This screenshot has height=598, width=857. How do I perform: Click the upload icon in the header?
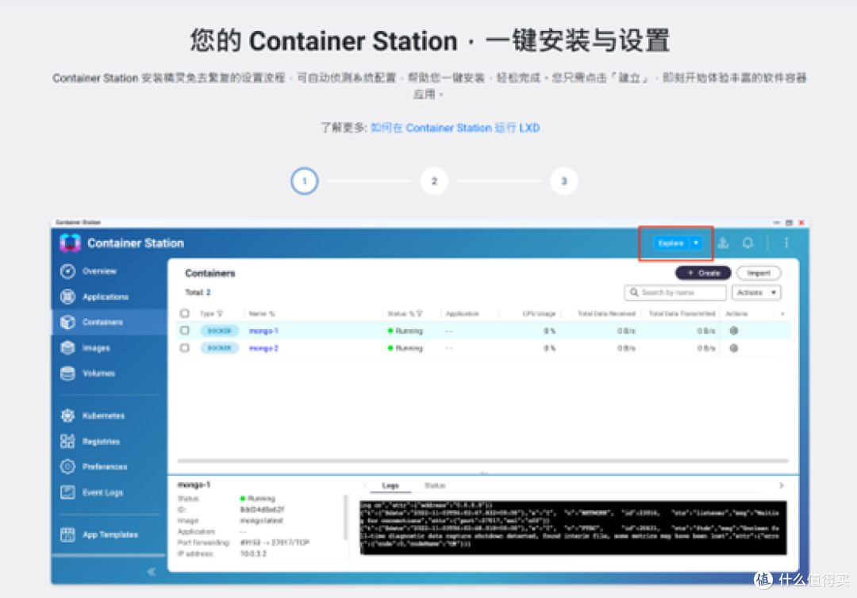(723, 243)
